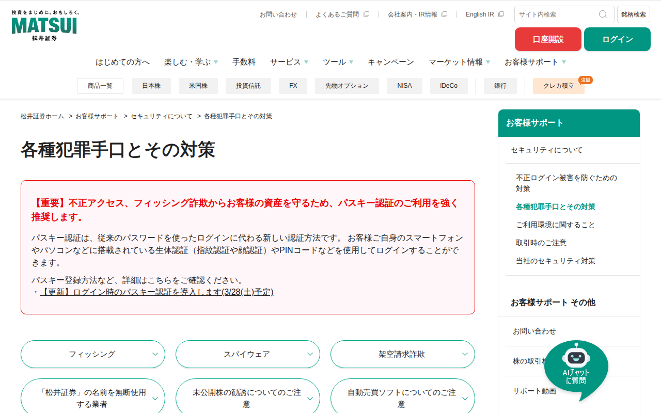Open the 会社案内・IR情報 header link

click(x=413, y=14)
